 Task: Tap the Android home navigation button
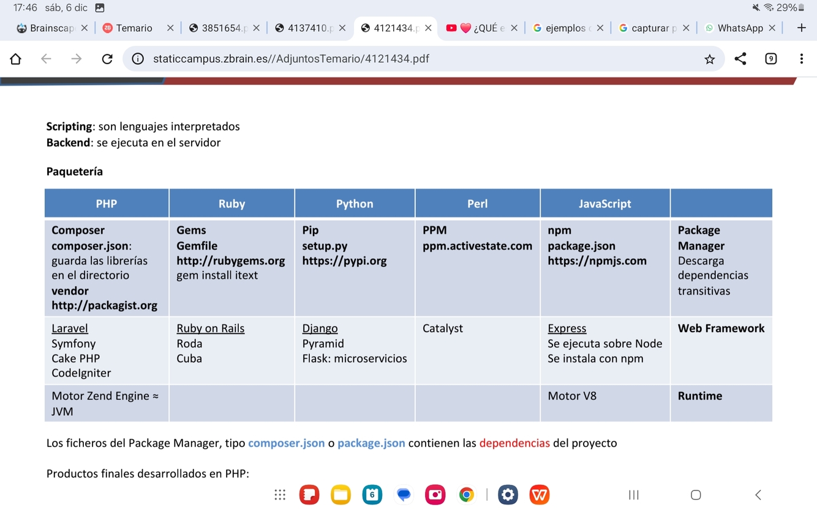pos(696,495)
